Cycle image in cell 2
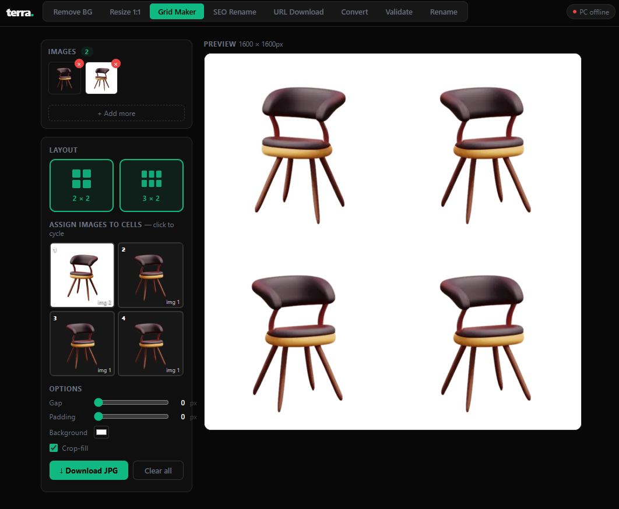Viewport: 619px width, 509px height. (x=150, y=275)
